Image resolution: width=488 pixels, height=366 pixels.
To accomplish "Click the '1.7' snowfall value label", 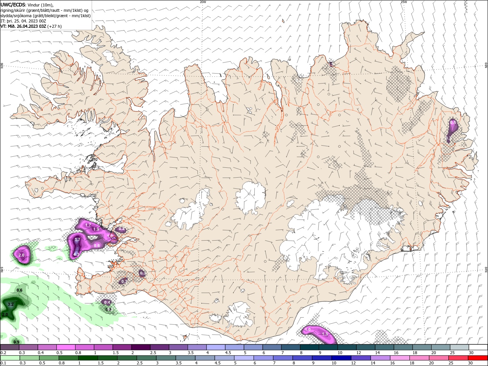I will pos(88,225).
